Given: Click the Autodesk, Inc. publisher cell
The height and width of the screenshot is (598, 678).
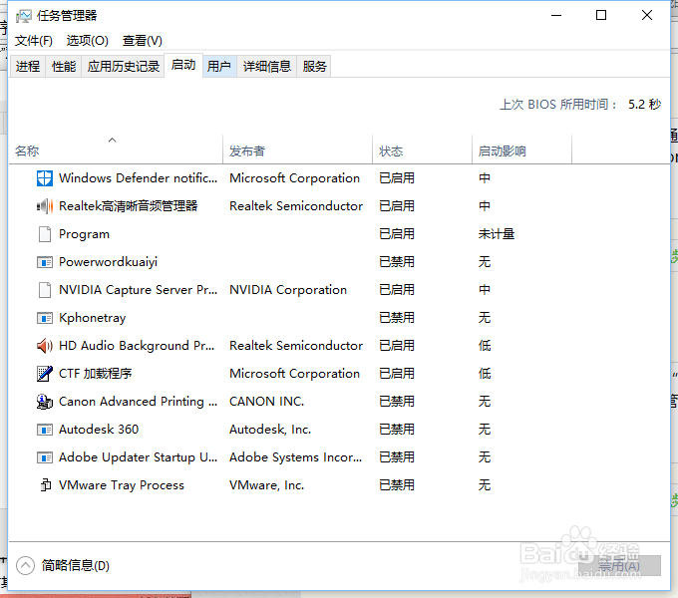Looking at the screenshot, I should pos(270,430).
